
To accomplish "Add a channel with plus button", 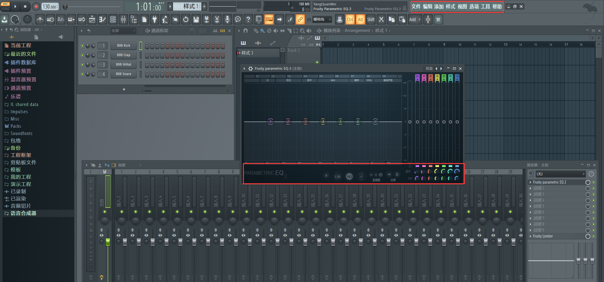I will (124, 89).
